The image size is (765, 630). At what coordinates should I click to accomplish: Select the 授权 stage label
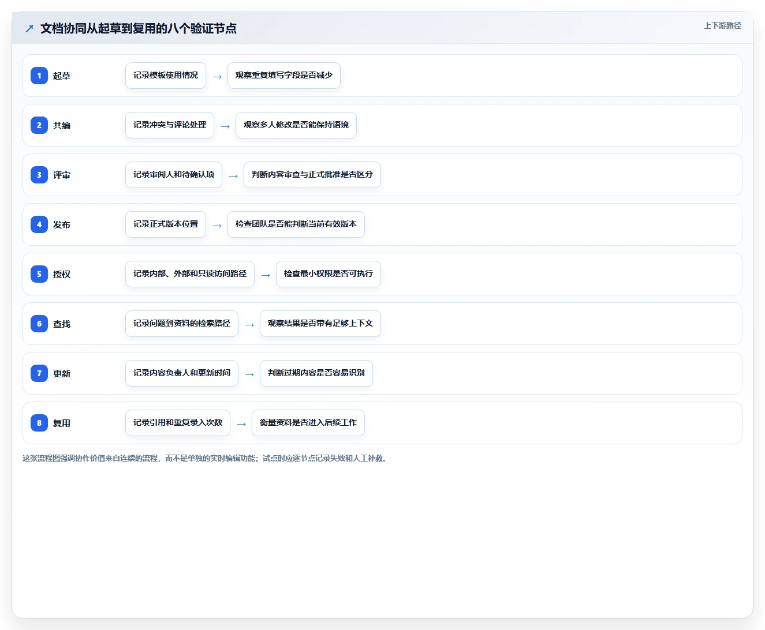click(x=62, y=274)
